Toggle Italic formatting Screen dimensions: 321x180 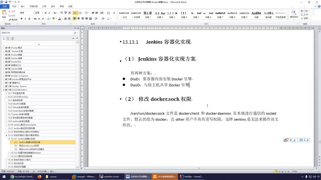[25, 19]
